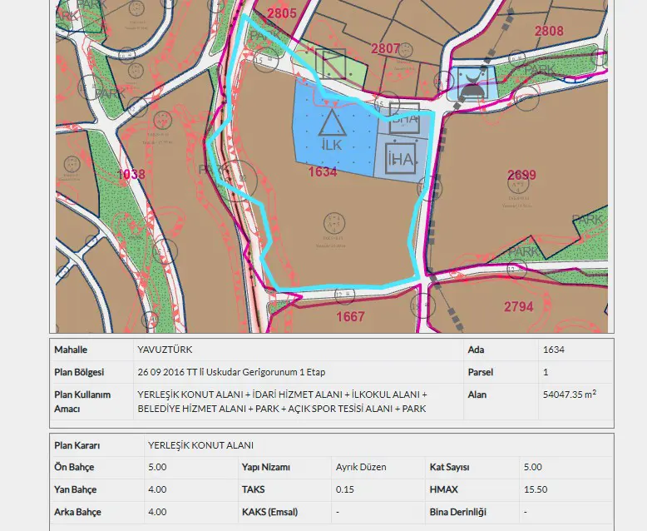647x531 pixels.
Task: Click the block 1634 number label
Action: click(323, 171)
